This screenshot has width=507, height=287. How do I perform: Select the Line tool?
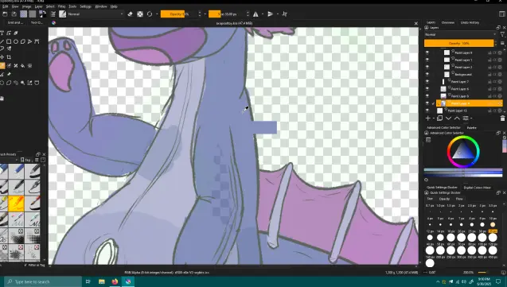pos(2,41)
